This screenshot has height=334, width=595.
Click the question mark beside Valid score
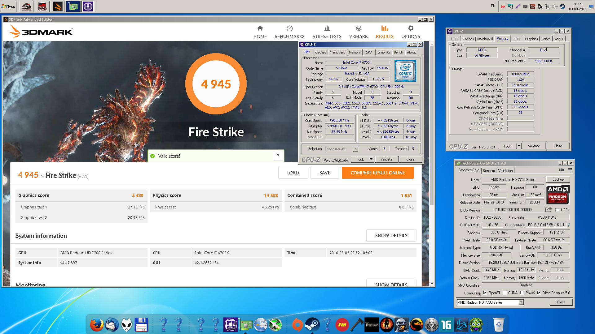278,156
